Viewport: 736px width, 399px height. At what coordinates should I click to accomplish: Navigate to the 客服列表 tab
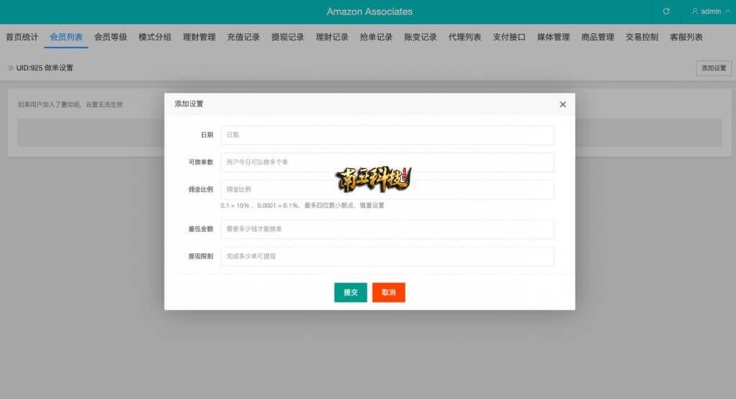pos(686,37)
